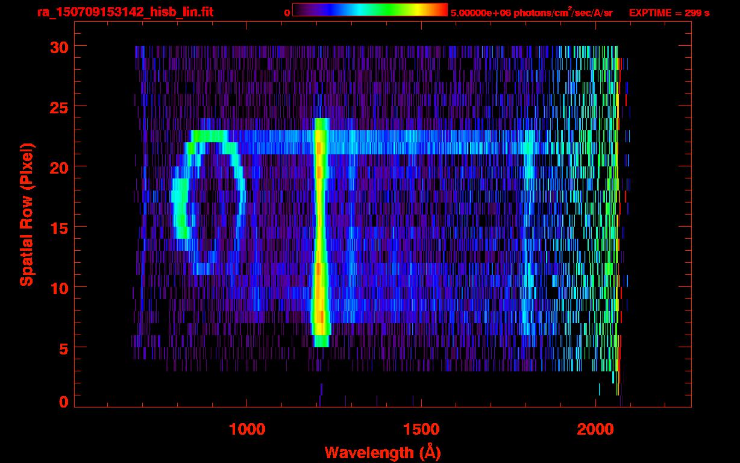Click the rainbow color scale bar
The image size is (740, 463).
[x=370, y=10]
